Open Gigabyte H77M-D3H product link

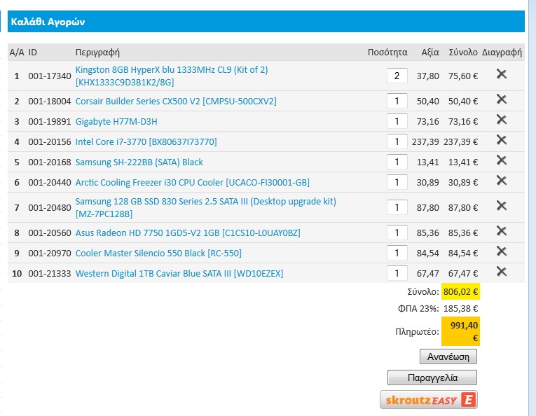(116, 122)
